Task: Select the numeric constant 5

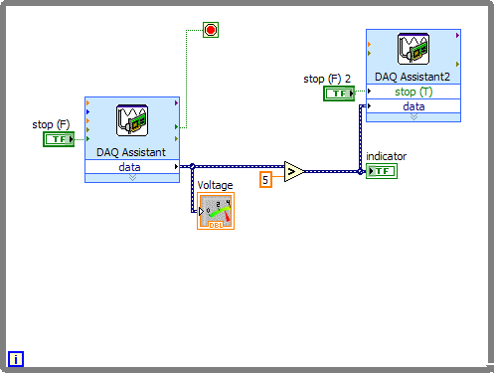Action: point(265,180)
